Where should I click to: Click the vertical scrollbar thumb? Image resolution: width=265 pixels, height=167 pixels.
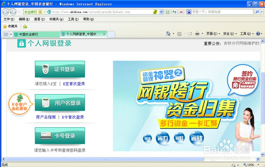pyautogui.click(x=262, y=98)
